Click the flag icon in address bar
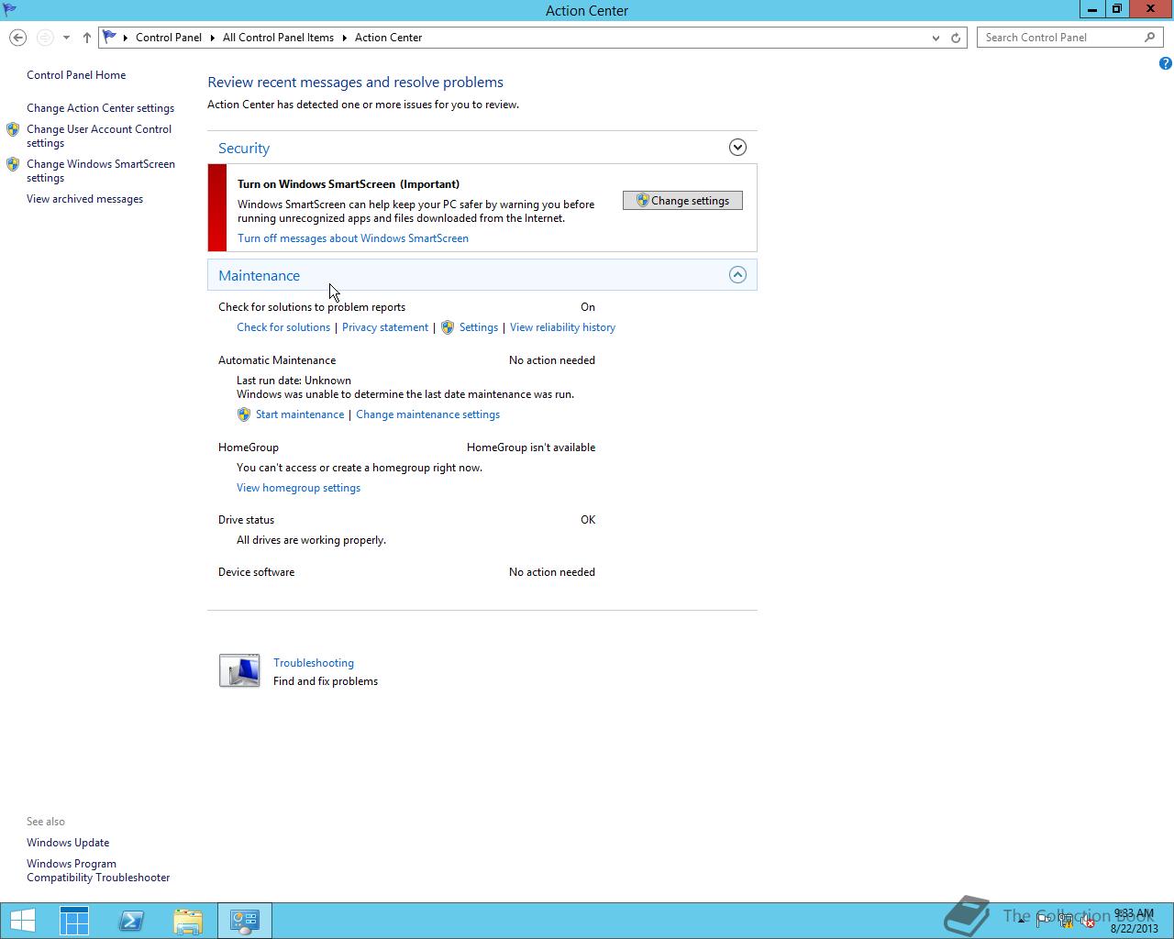The width and height of the screenshot is (1174, 939). click(109, 38)
